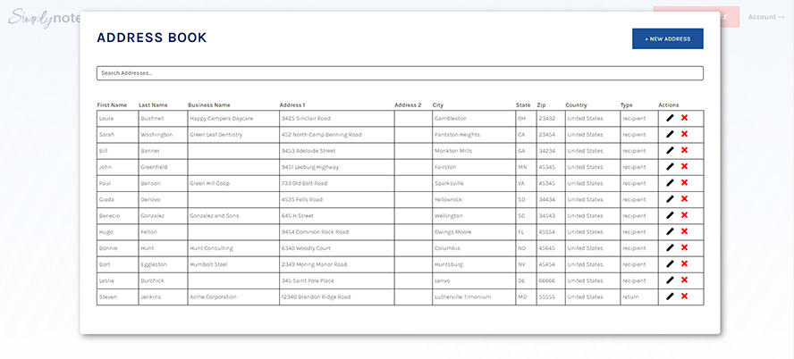
Task: Focus the Search Addresses field
Action: click(x=400, y=73)
